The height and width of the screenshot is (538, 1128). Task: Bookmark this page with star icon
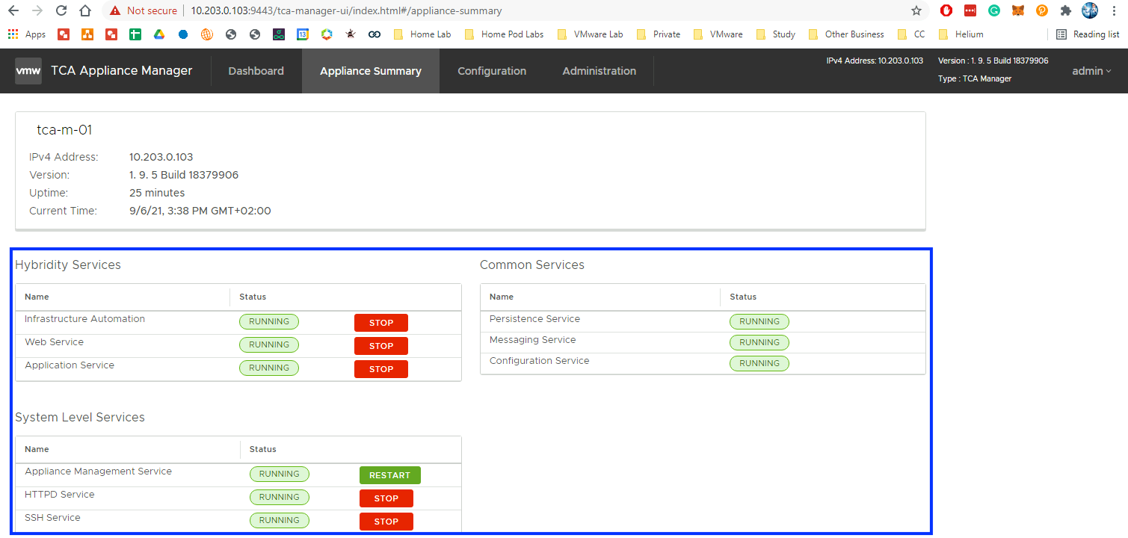tap(916, 11)
